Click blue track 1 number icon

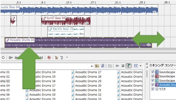coord(157,72)
